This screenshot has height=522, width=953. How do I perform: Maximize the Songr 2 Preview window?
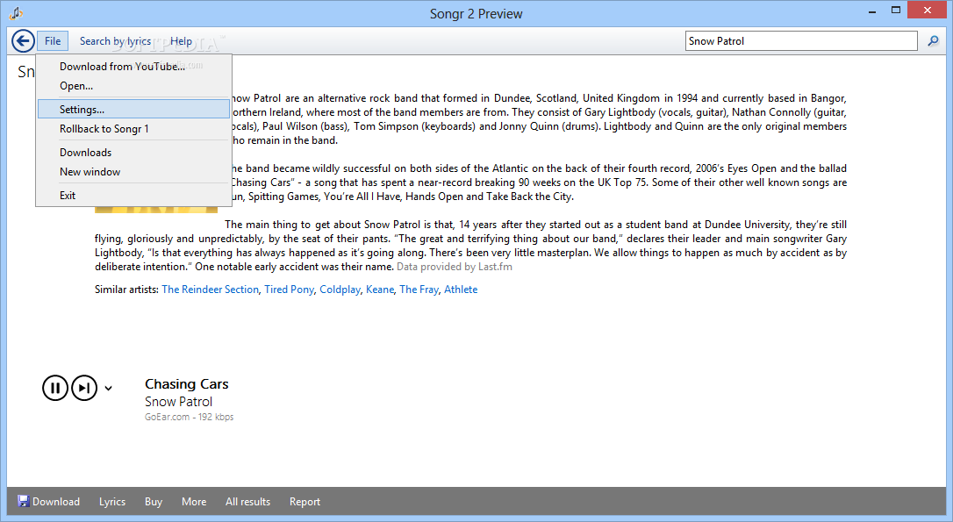click(896, 11)
